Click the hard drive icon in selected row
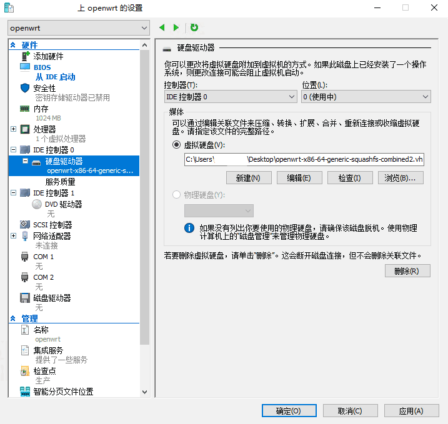This screenshot has height=424, width=448. point(36,163)
